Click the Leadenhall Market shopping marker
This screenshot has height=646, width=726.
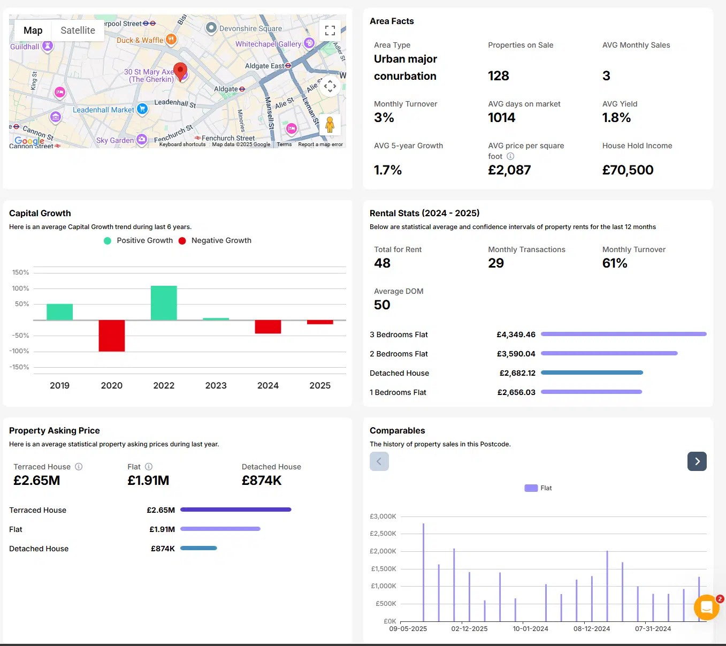pyautogui.click(x=142, y=109)
